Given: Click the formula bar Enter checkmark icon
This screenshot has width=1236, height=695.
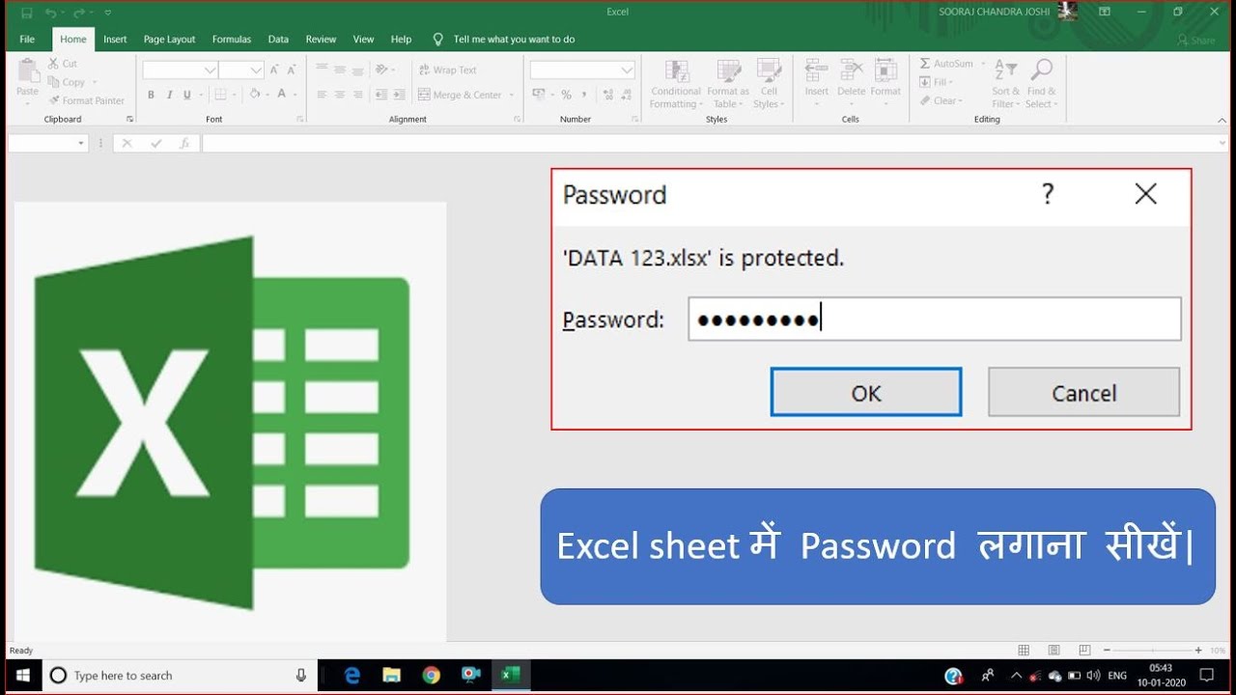Looking at the screenshot, I should pyautogui.click(x=155, y=143).
